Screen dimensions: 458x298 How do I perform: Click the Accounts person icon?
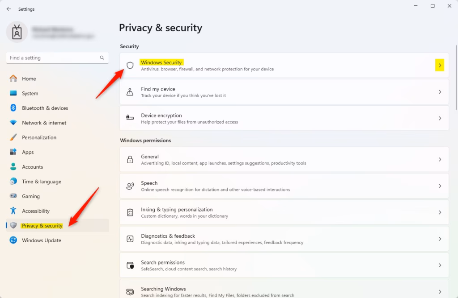click(13, 167)
